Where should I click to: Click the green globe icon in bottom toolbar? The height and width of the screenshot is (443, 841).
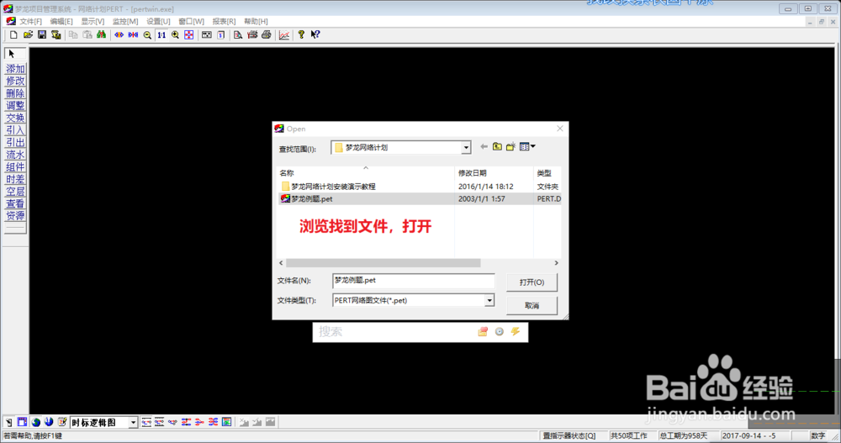[36, 422]
